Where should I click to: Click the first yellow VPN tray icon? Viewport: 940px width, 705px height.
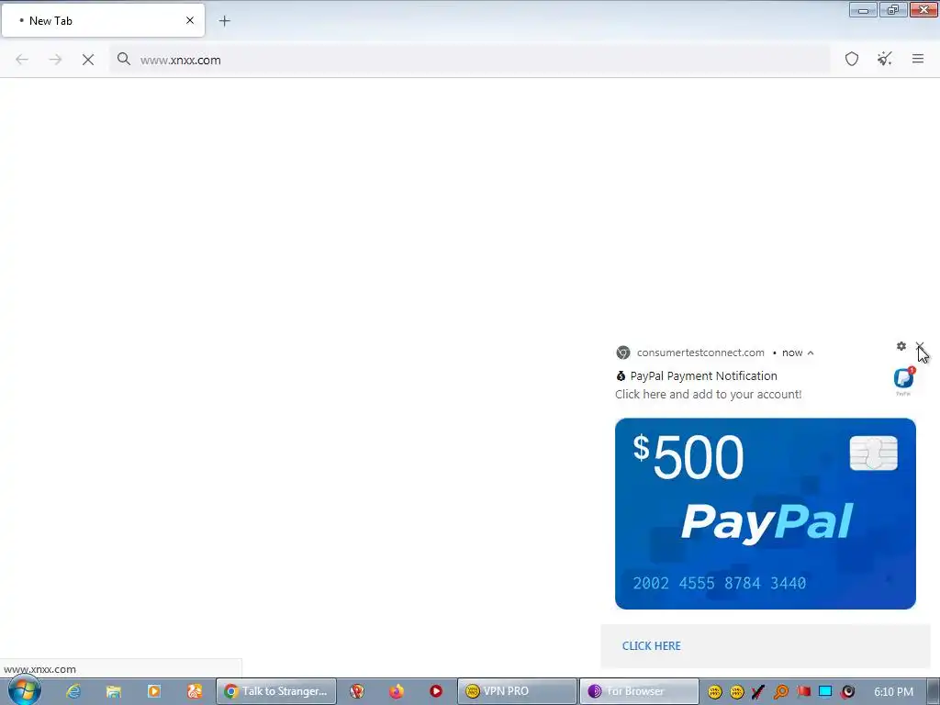click(x=714, y=692)
